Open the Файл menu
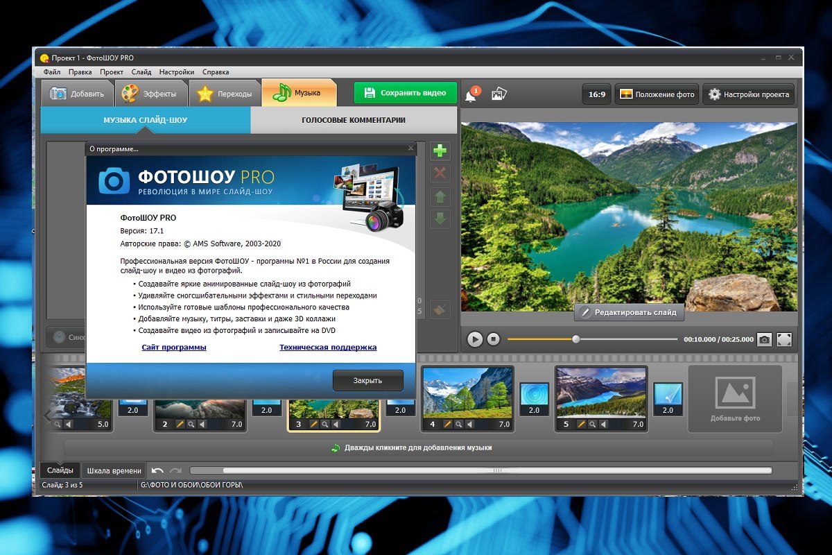 click(x=51, y=72)
